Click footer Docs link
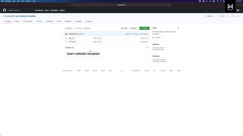243x136 pixels. tap(110, 71)
